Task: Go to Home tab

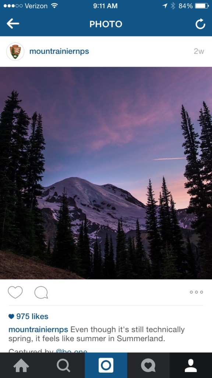Action: tap(21, 365)
